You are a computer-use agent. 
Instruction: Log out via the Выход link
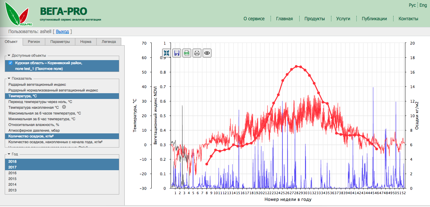[x=62, y=31]
